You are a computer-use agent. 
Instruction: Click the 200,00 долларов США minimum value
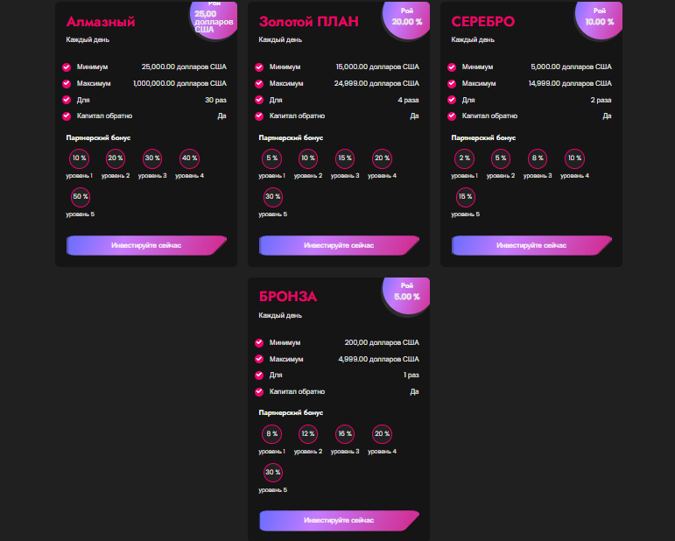pyautogui.click(x=382, y=342)
